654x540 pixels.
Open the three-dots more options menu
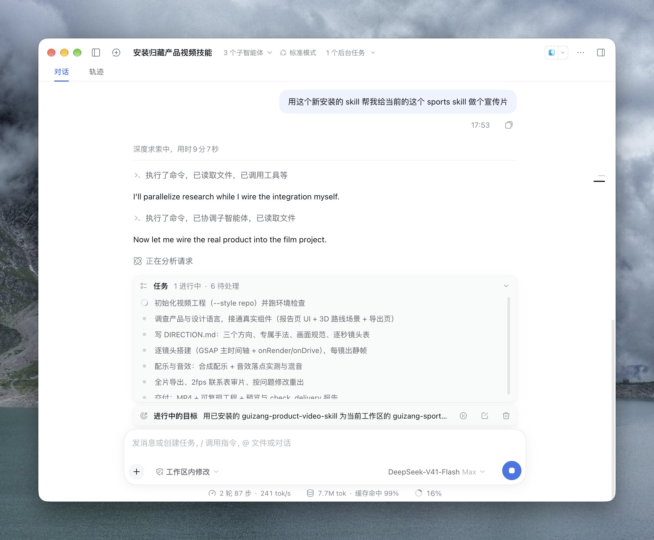pyautogui.click(x=580, y=53)
